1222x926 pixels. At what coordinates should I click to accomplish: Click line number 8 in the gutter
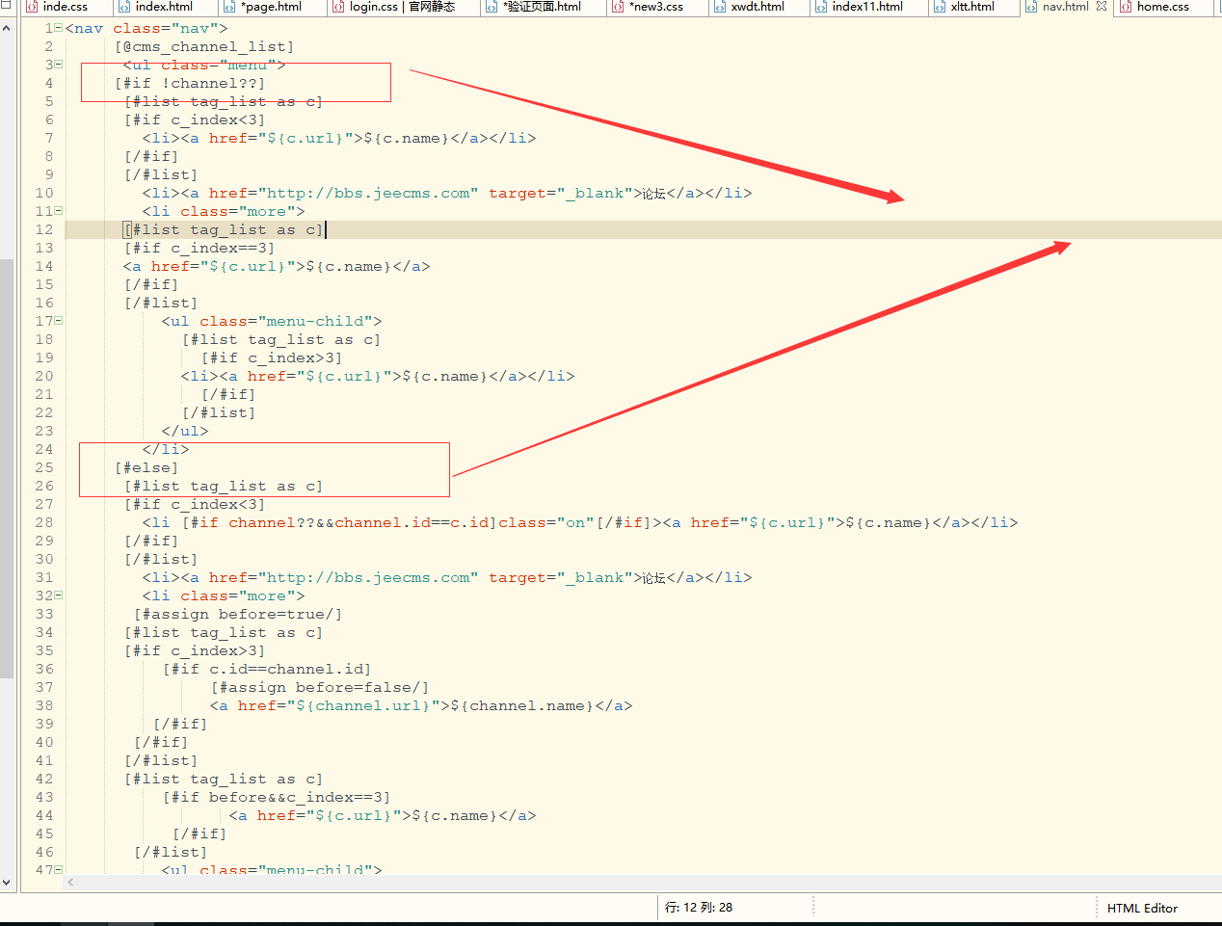49,156
